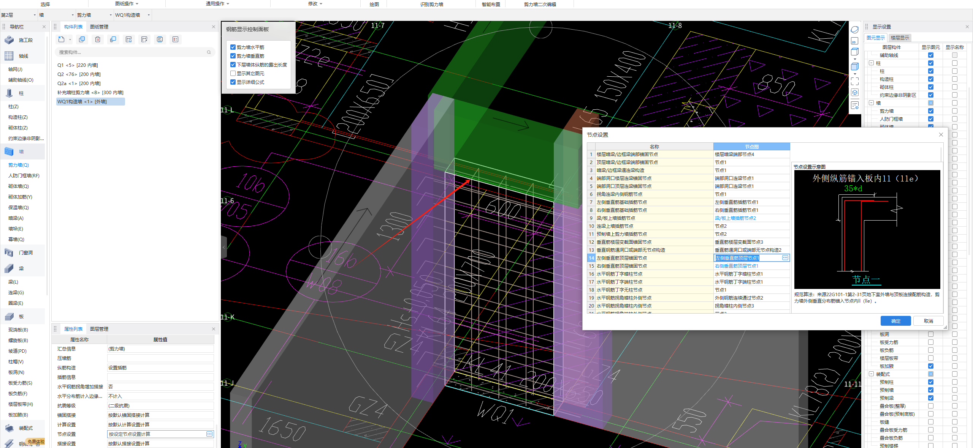Toggle 显示图元 checkbox for 构造柱
The image size is (973, 448).
point(931,79)
